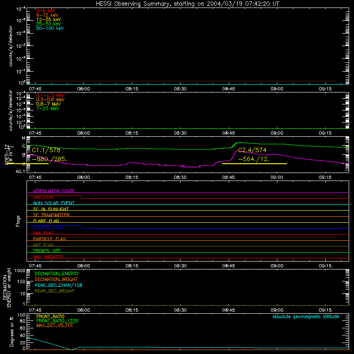The height and width of the screenshot is (354, 354).
Task: Click the HESSI Observing Summary title
Action: [x=188, y=4]
